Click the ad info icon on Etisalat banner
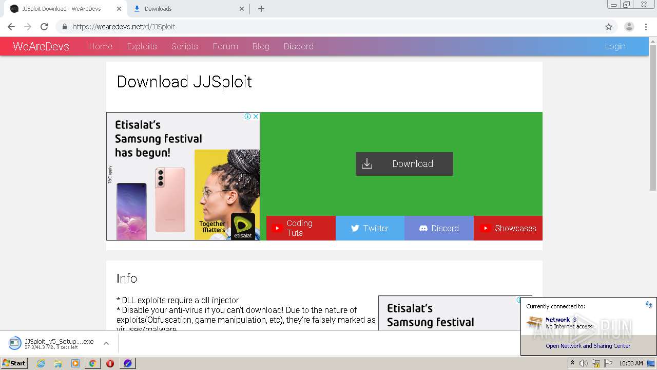Viewport: 657px width, 370px height. point(248,117)
